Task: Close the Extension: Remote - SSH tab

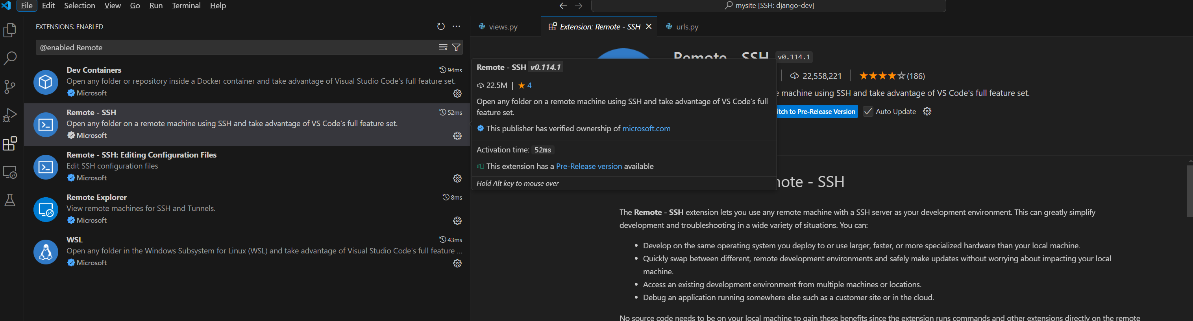Action: tap(649, 27)
